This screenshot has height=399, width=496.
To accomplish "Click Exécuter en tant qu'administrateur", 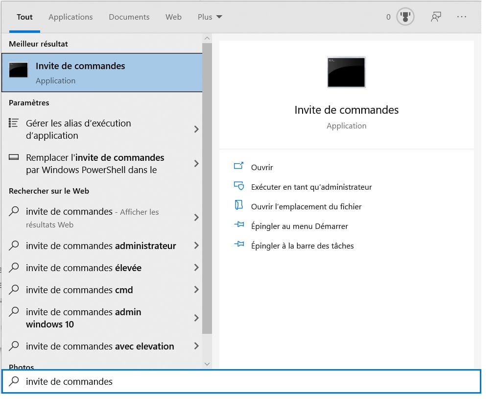I will tap(311, 187).
